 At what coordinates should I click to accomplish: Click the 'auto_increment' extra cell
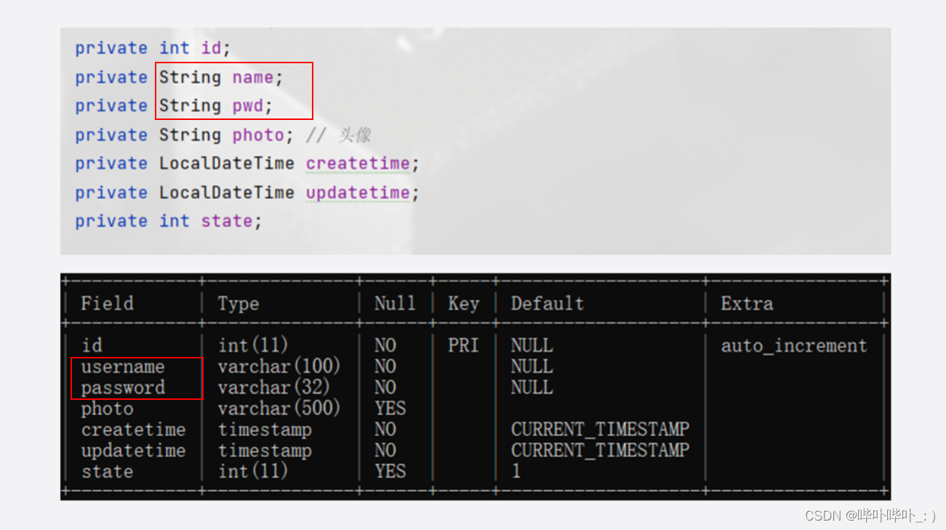click(x=794, y=346)
